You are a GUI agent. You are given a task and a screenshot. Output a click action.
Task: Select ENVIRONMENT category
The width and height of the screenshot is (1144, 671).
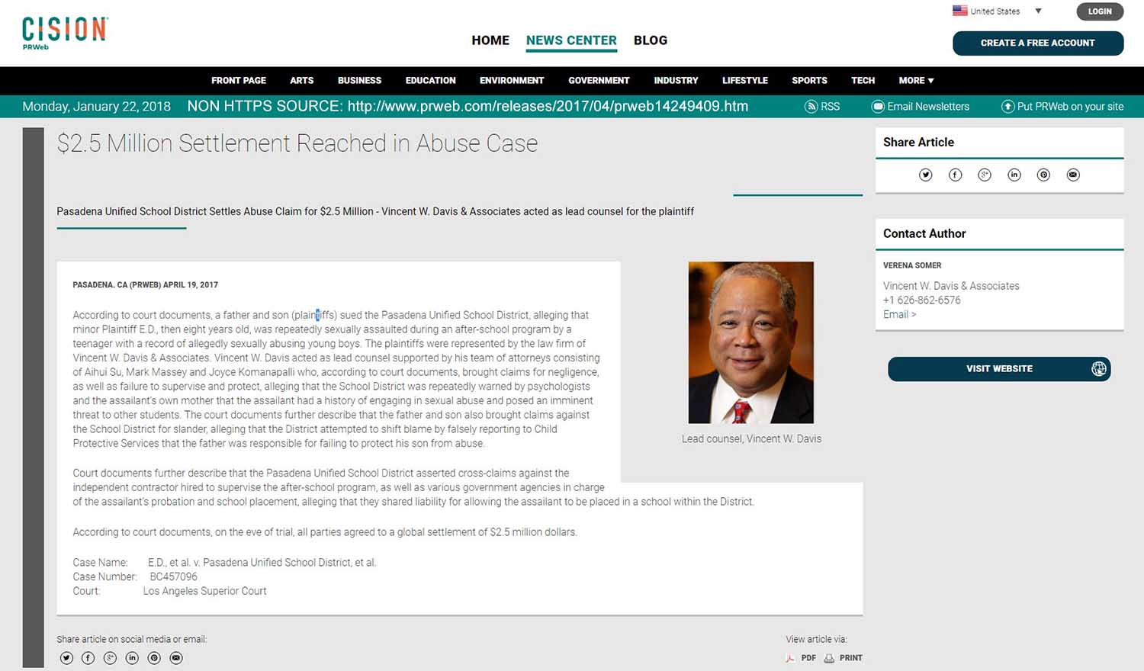point(512,80)
